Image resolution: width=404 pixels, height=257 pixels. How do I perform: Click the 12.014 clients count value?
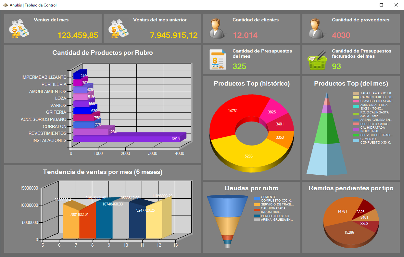click(x=245, y=35)
